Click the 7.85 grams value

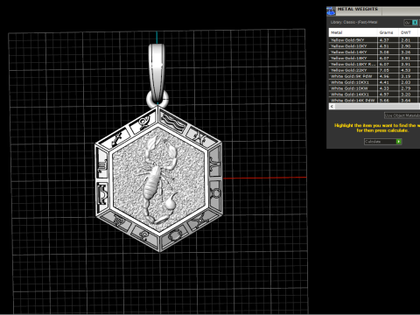coord(384,70)
